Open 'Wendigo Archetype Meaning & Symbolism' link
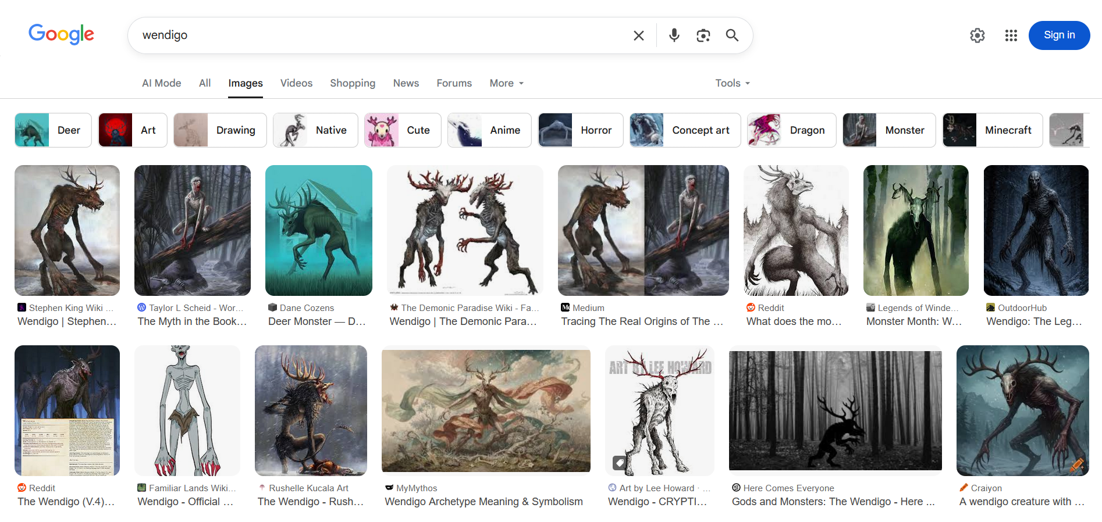The width and height of the screenshot is (1102, 522). pyautogui.click(x=484, y=502)
